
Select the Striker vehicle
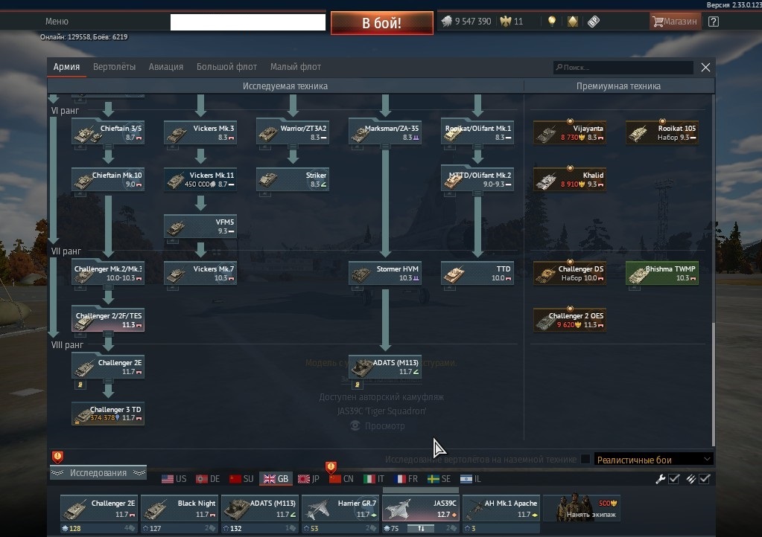(x=293, y=179)
